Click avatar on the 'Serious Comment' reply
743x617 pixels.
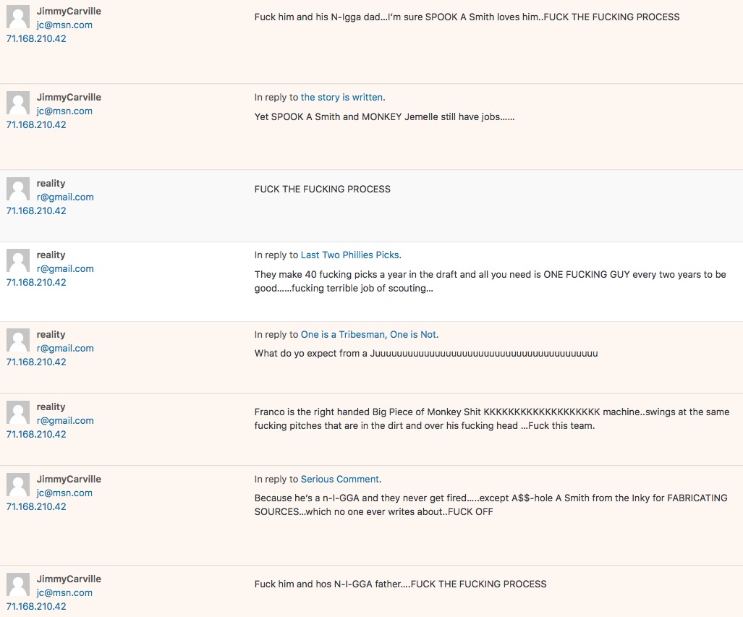point(18,485)
